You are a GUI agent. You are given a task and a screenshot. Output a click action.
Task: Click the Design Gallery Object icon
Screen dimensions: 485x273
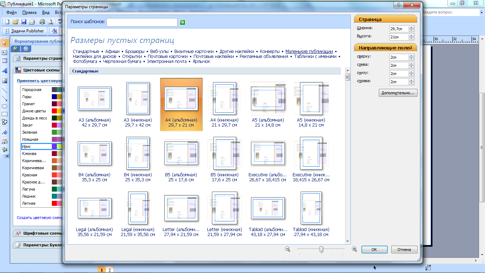[x=5, y=141]
